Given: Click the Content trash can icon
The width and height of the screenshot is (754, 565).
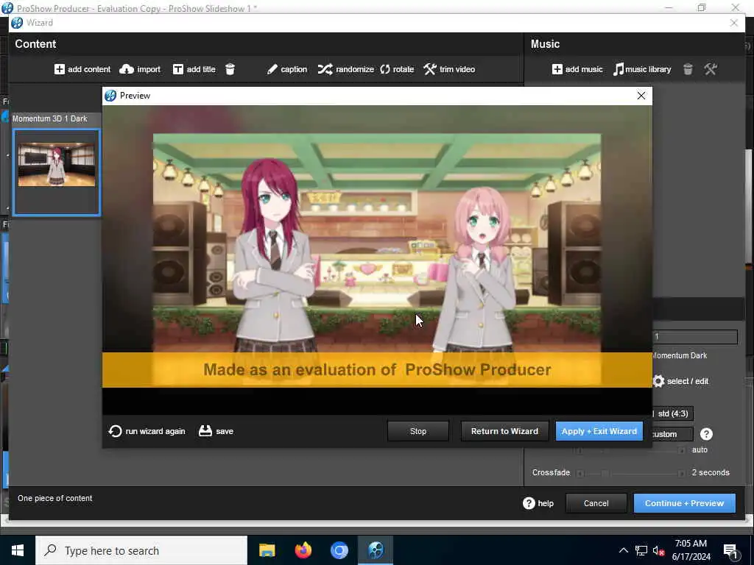Looking at the screenshot, I should click(230, 69).
